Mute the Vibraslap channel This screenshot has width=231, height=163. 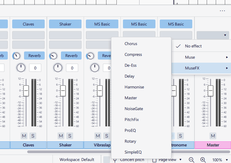[98, 136]
